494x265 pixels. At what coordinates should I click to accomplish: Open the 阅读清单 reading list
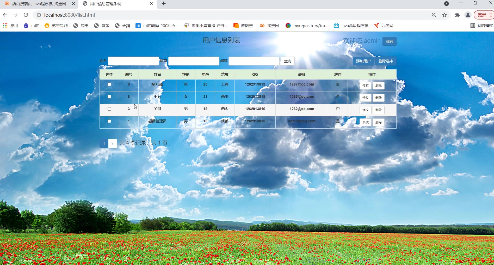coord(482,26)
